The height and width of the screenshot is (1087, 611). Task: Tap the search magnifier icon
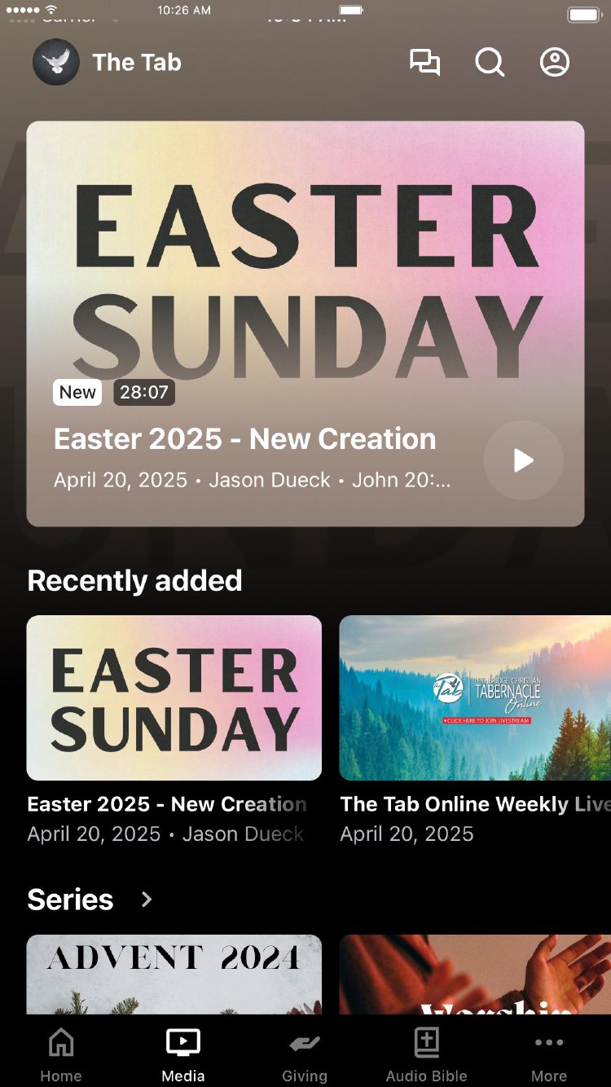[x=490, y=62]
